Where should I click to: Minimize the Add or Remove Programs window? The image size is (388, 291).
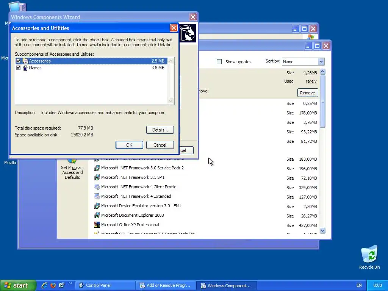coord(308,46)
